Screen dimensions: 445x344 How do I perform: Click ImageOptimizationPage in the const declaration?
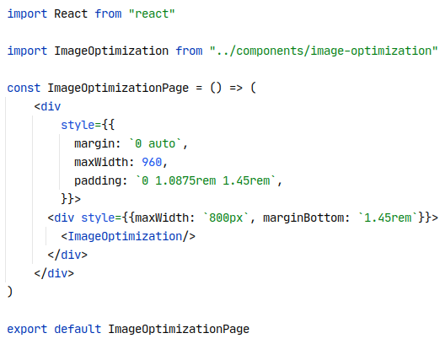pos(118,88)
